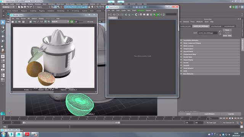Screen dimensions: 244x137
Task: Click the Load Attributes button
Action: 210,114
